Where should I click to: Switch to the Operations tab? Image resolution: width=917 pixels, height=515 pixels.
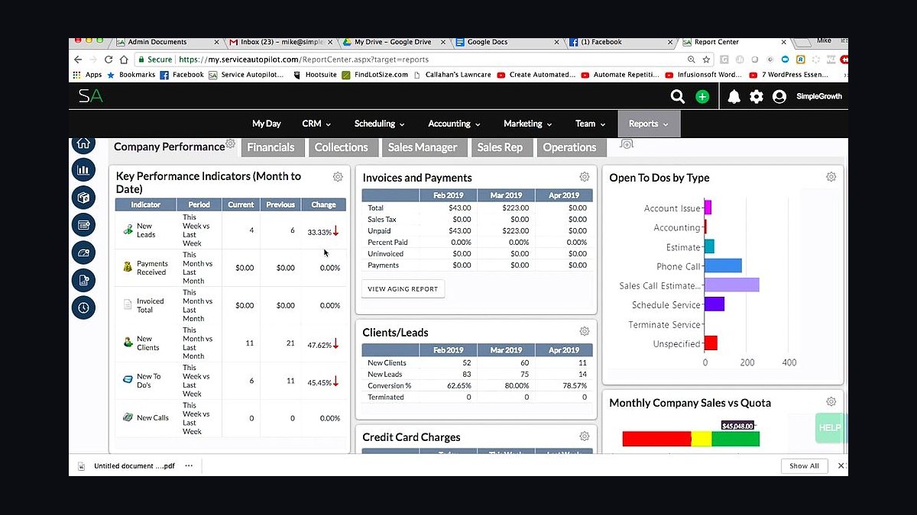click(569, 147)
